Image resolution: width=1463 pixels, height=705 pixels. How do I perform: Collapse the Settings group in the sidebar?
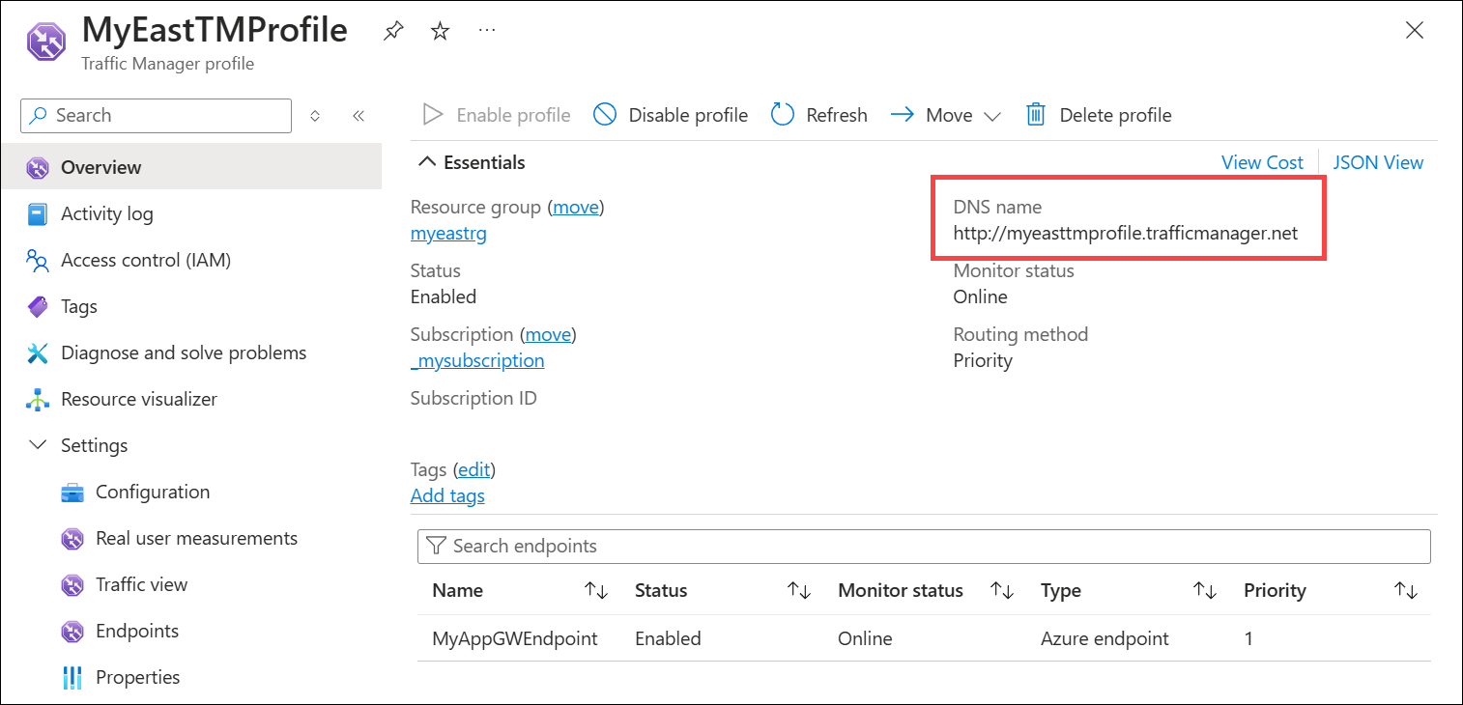[38, 445]
